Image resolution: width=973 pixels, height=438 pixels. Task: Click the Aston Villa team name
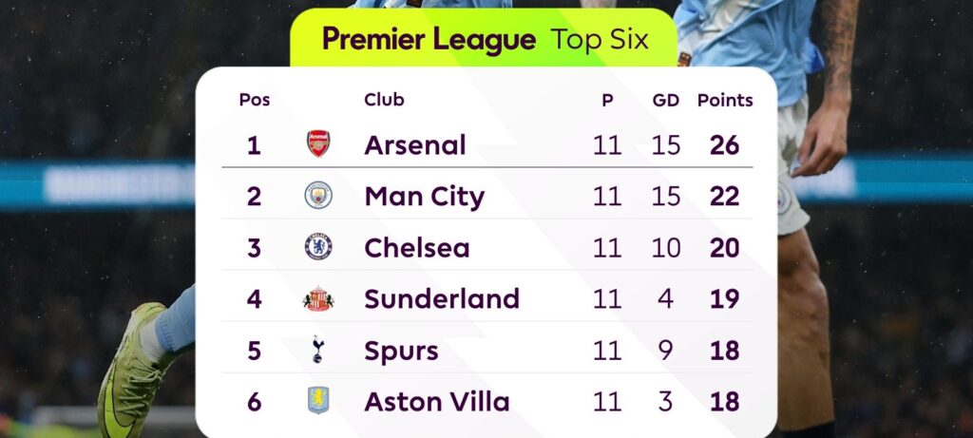point(437,402)
